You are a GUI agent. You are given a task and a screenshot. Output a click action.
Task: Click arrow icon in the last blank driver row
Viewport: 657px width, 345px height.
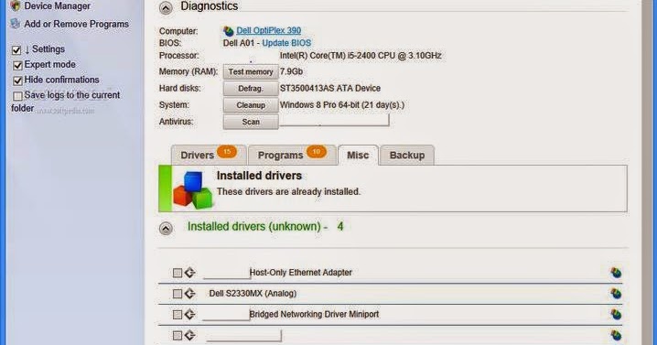189,335
